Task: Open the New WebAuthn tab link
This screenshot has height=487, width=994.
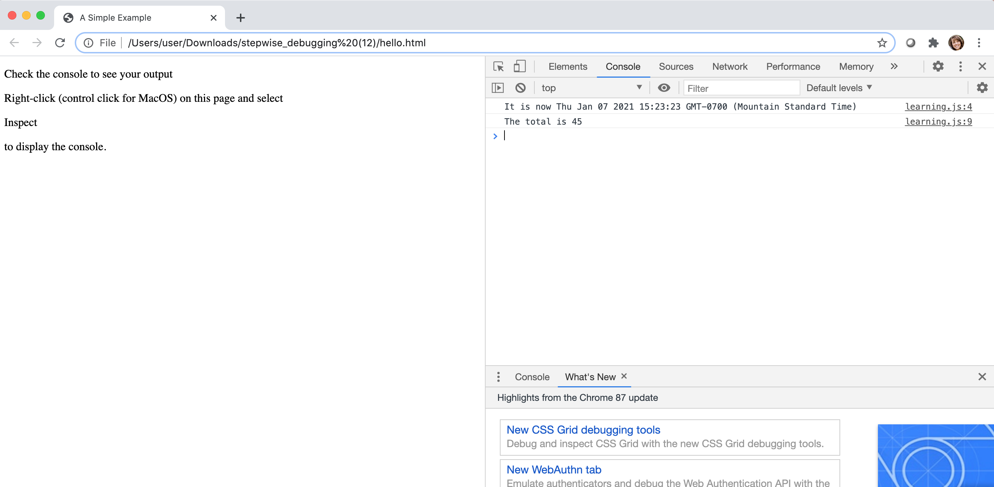Action: 554,470
